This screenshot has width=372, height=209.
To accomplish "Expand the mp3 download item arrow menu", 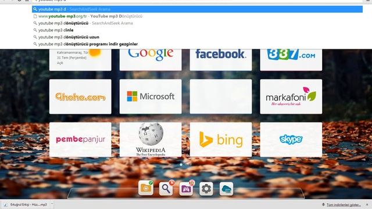I will coord(52,204).
